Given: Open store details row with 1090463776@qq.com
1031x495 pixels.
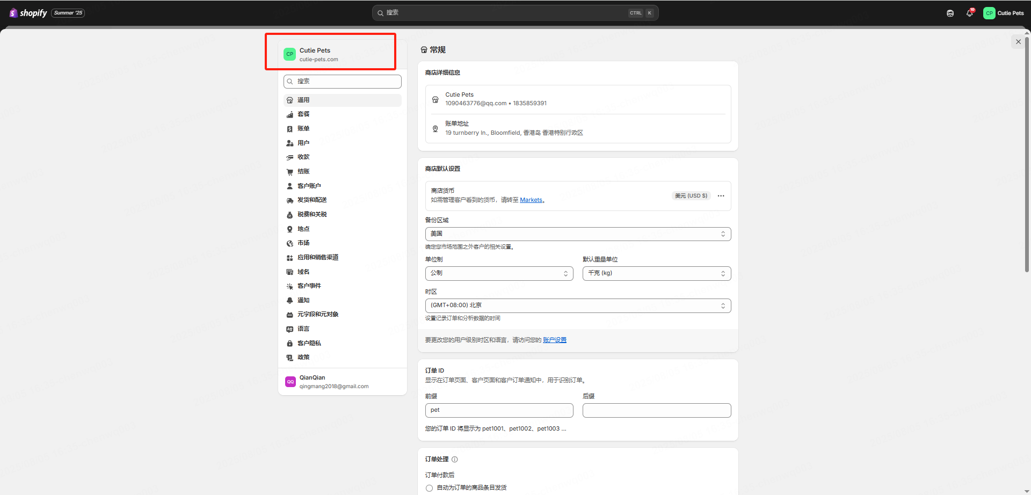Looking at the screenshot, I should [x=578, y=99].
